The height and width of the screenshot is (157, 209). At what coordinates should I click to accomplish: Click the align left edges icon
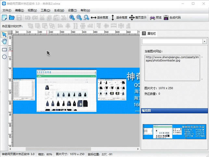[60, 26]
